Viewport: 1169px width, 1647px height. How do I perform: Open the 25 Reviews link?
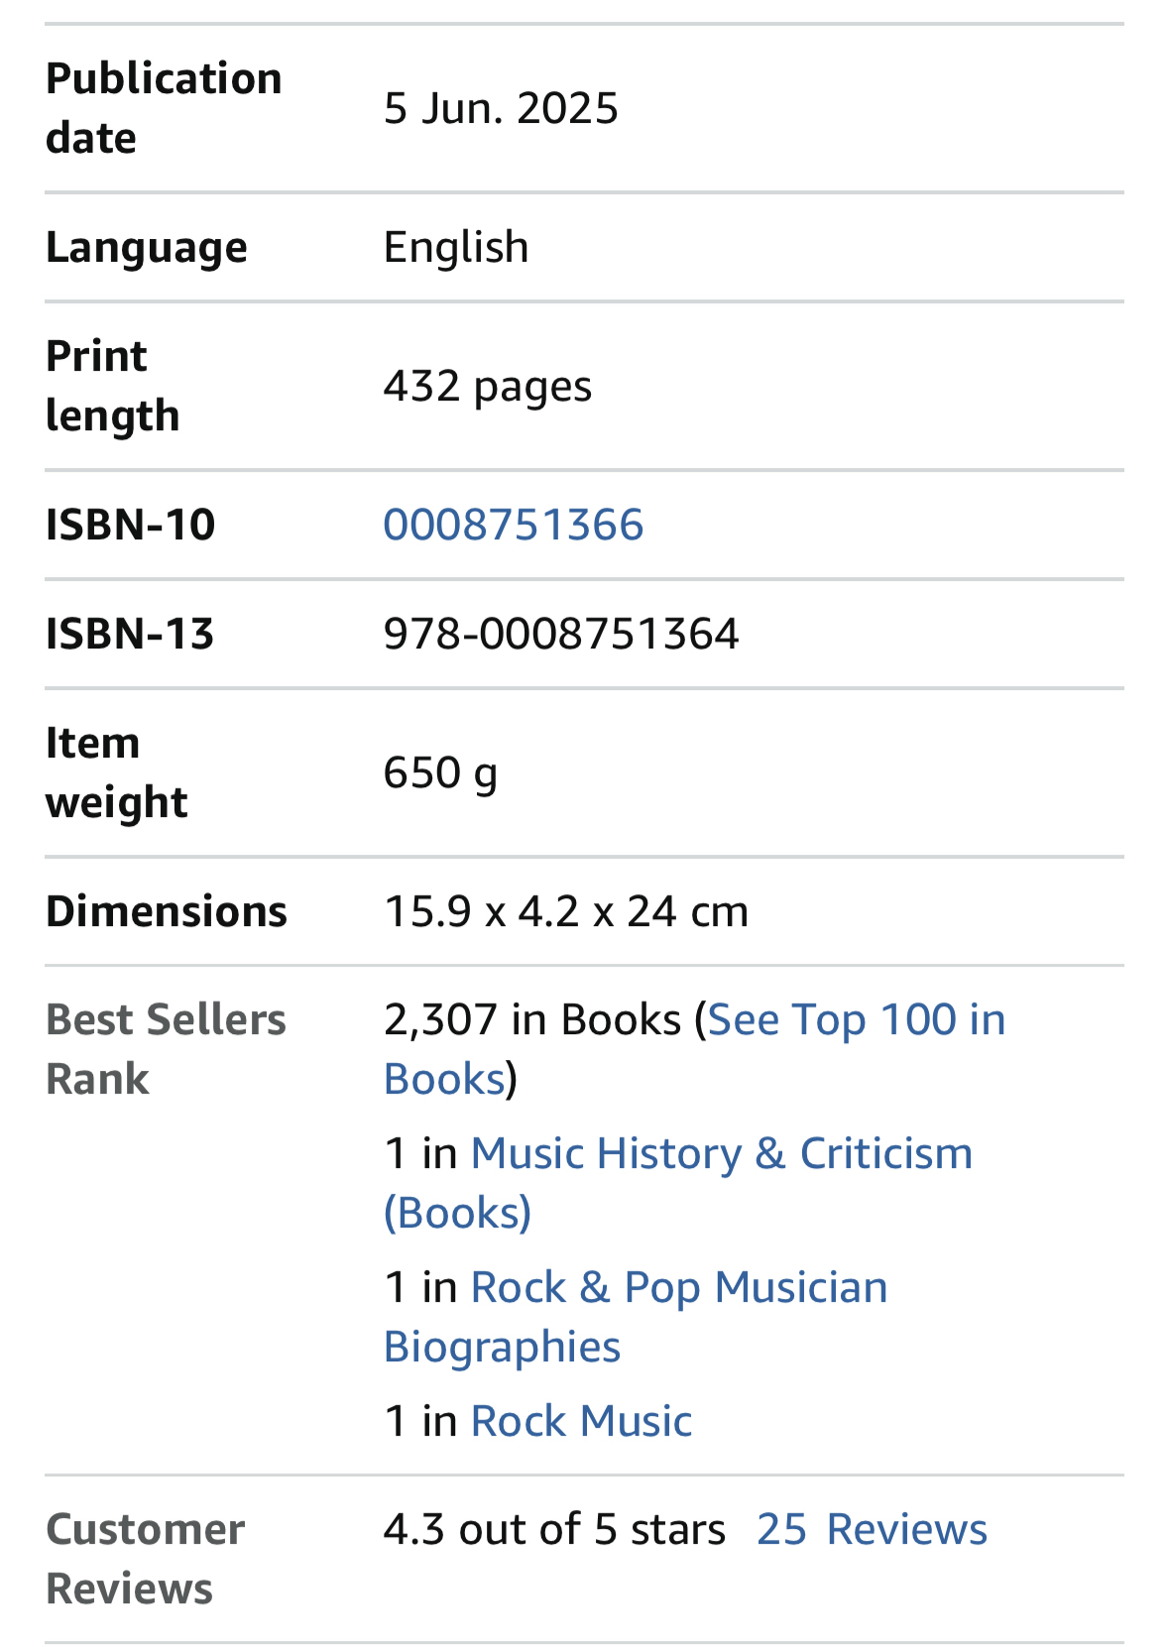[872, 1530]
